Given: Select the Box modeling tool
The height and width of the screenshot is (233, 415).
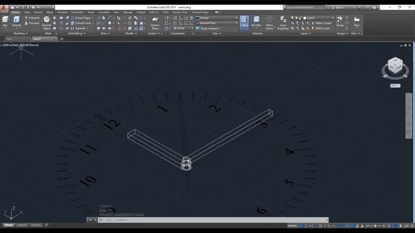Looking at the screenshot, I should 5,21.
